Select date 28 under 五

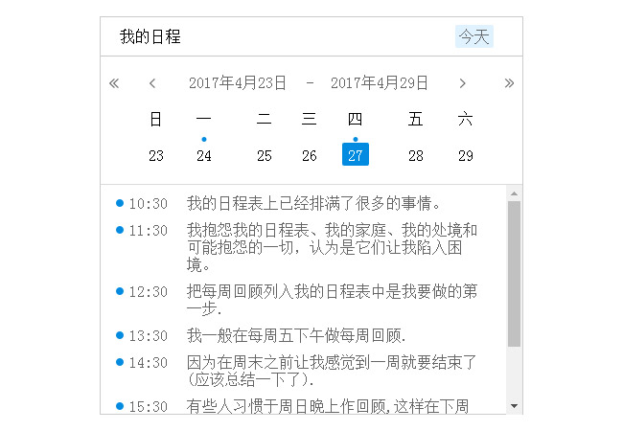pos(415,155)
